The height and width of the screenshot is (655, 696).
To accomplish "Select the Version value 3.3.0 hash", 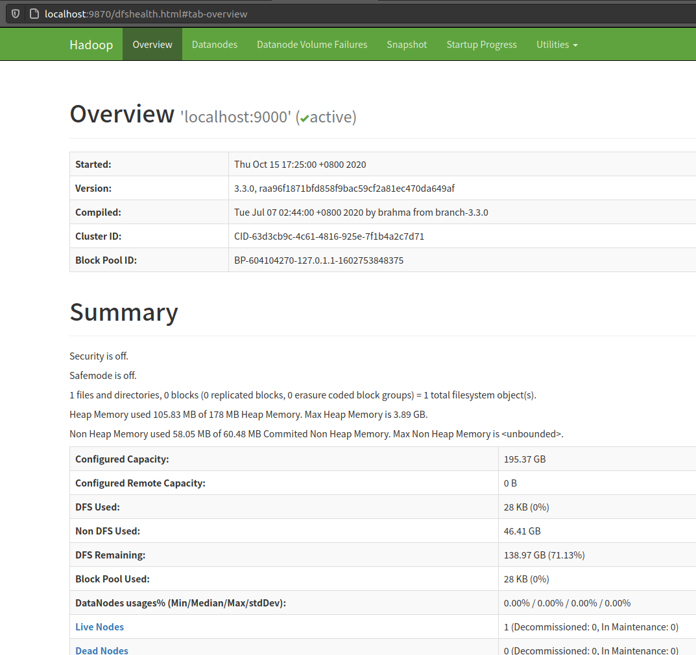I will click(344, 189).
